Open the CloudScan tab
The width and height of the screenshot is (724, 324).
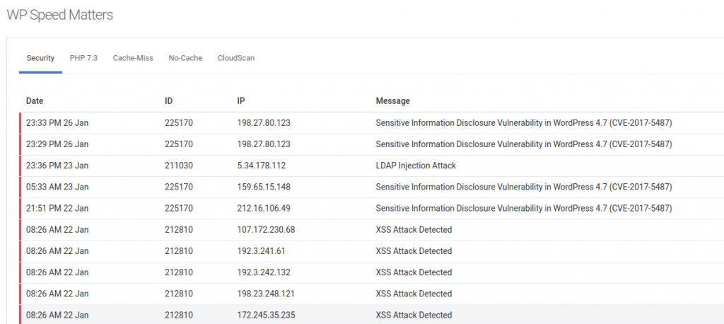point(236,58)
